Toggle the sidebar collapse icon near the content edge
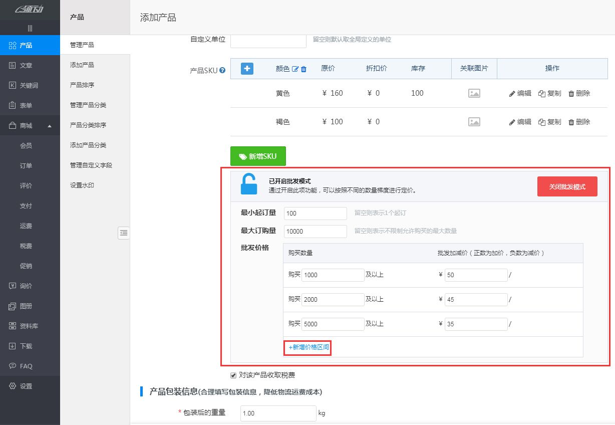The height and width of the screenshot is (425, 615). point(124,233)
